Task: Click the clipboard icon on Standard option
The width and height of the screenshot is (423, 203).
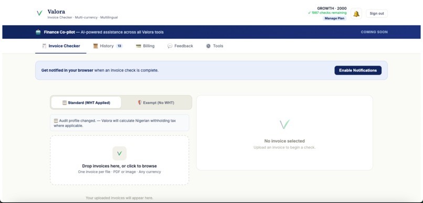Action: point(65,103)
